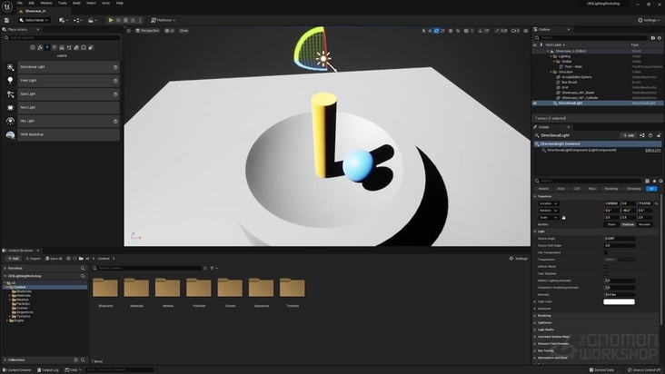Click the Sky Light actor icon
665x374 pixels.
click(x=11, y=121)
